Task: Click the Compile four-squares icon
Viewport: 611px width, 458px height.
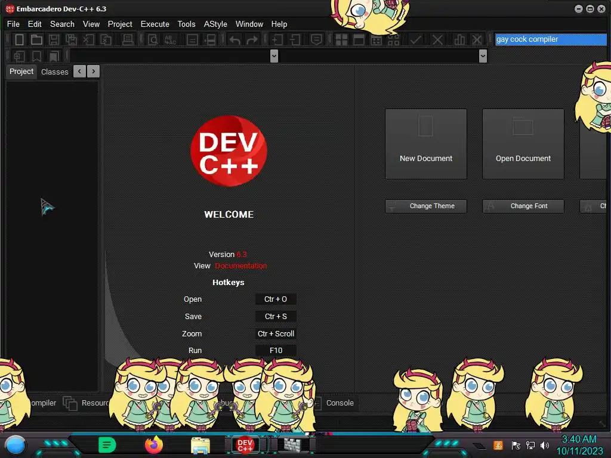Action: pyautogui.click(x=341, y=40)
